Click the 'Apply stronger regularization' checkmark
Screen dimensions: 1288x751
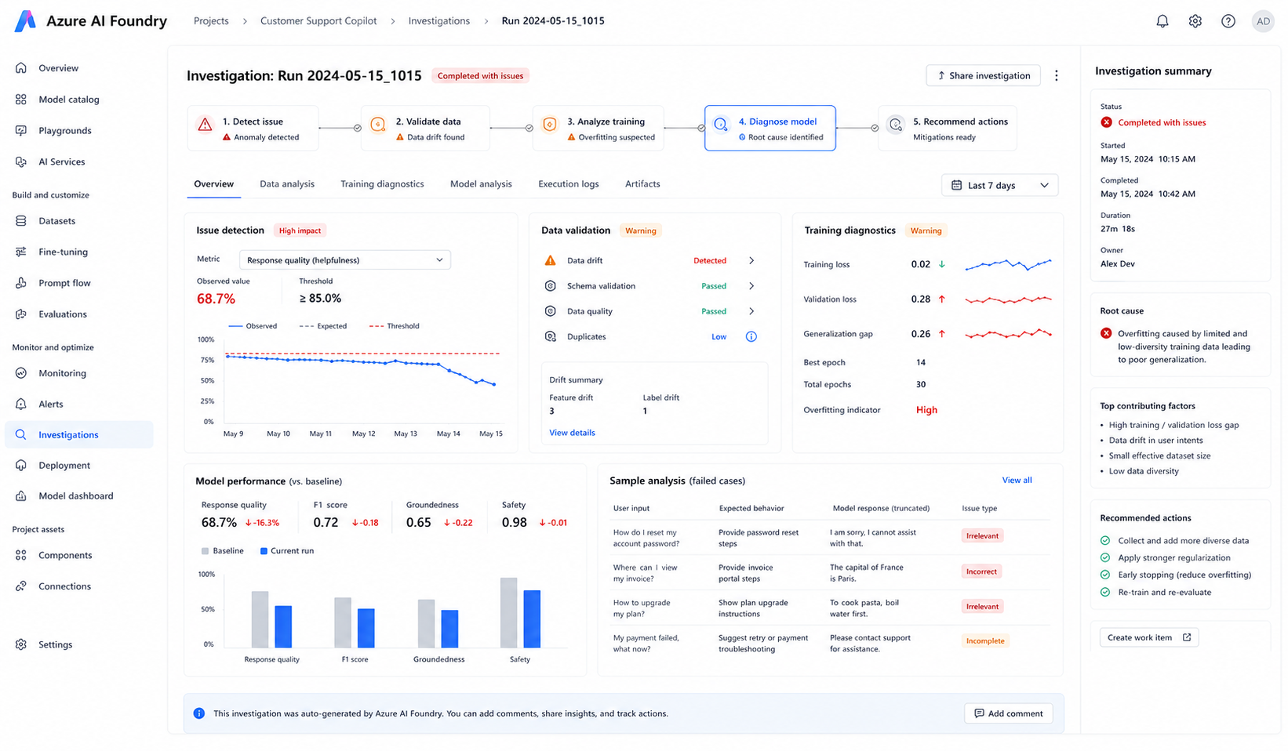1105,558
